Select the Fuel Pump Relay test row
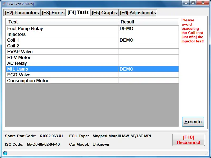The width and height of the screenshot is (211, 158). coord(92,28)
